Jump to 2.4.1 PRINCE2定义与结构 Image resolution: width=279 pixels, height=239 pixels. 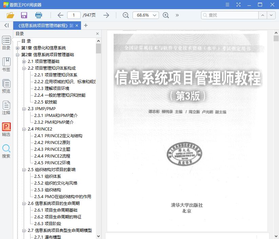[58, 136]
